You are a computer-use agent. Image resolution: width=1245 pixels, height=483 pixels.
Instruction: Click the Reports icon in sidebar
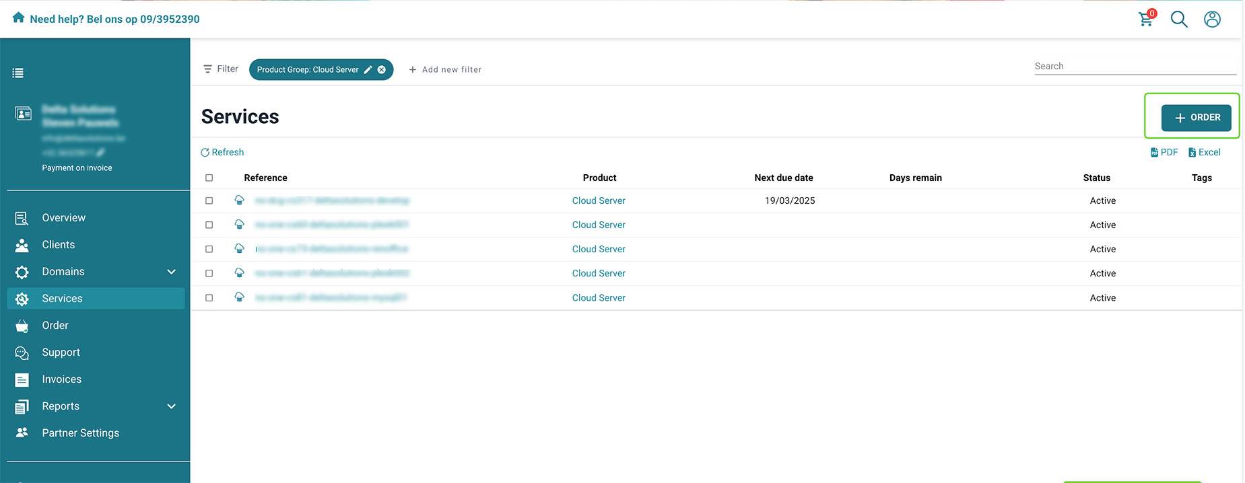[22, 406]
